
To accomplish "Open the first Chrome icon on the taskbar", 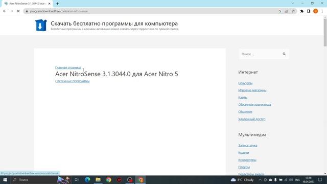I will click(x=109, y=179).
